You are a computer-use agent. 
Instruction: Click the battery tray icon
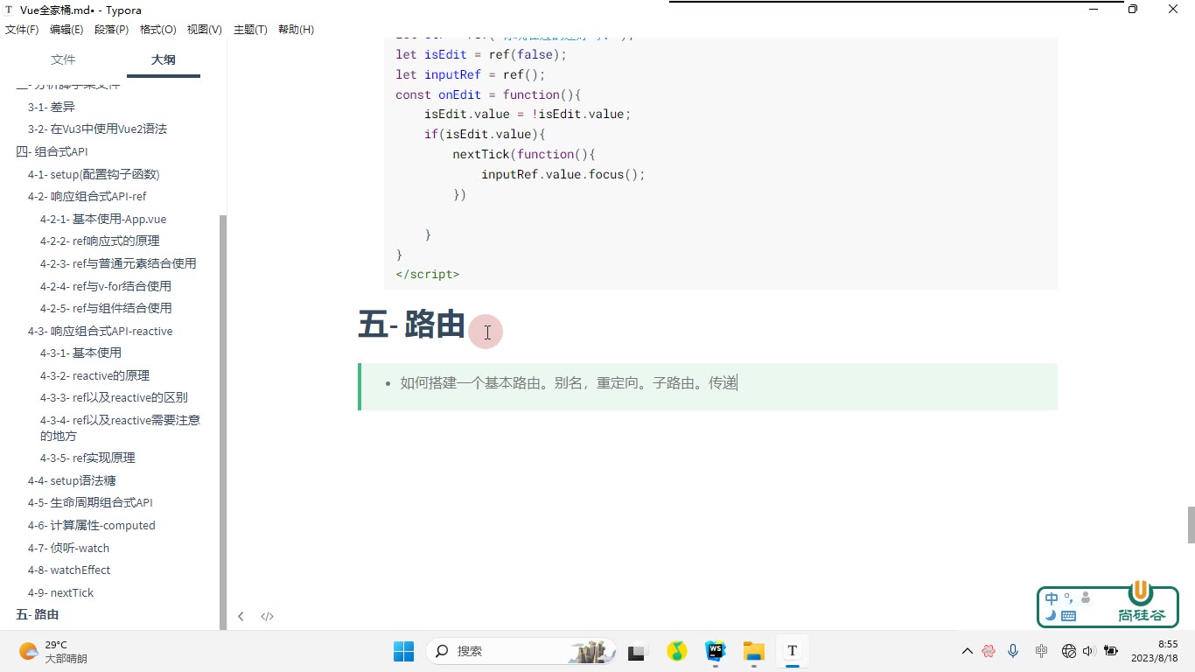1111,651
